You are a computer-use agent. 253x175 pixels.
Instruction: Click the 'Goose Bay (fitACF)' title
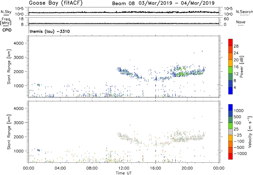(x=56, y=3)
